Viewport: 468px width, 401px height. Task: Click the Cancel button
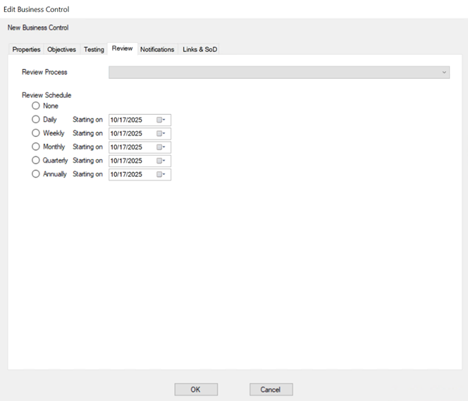click(271, 389)
